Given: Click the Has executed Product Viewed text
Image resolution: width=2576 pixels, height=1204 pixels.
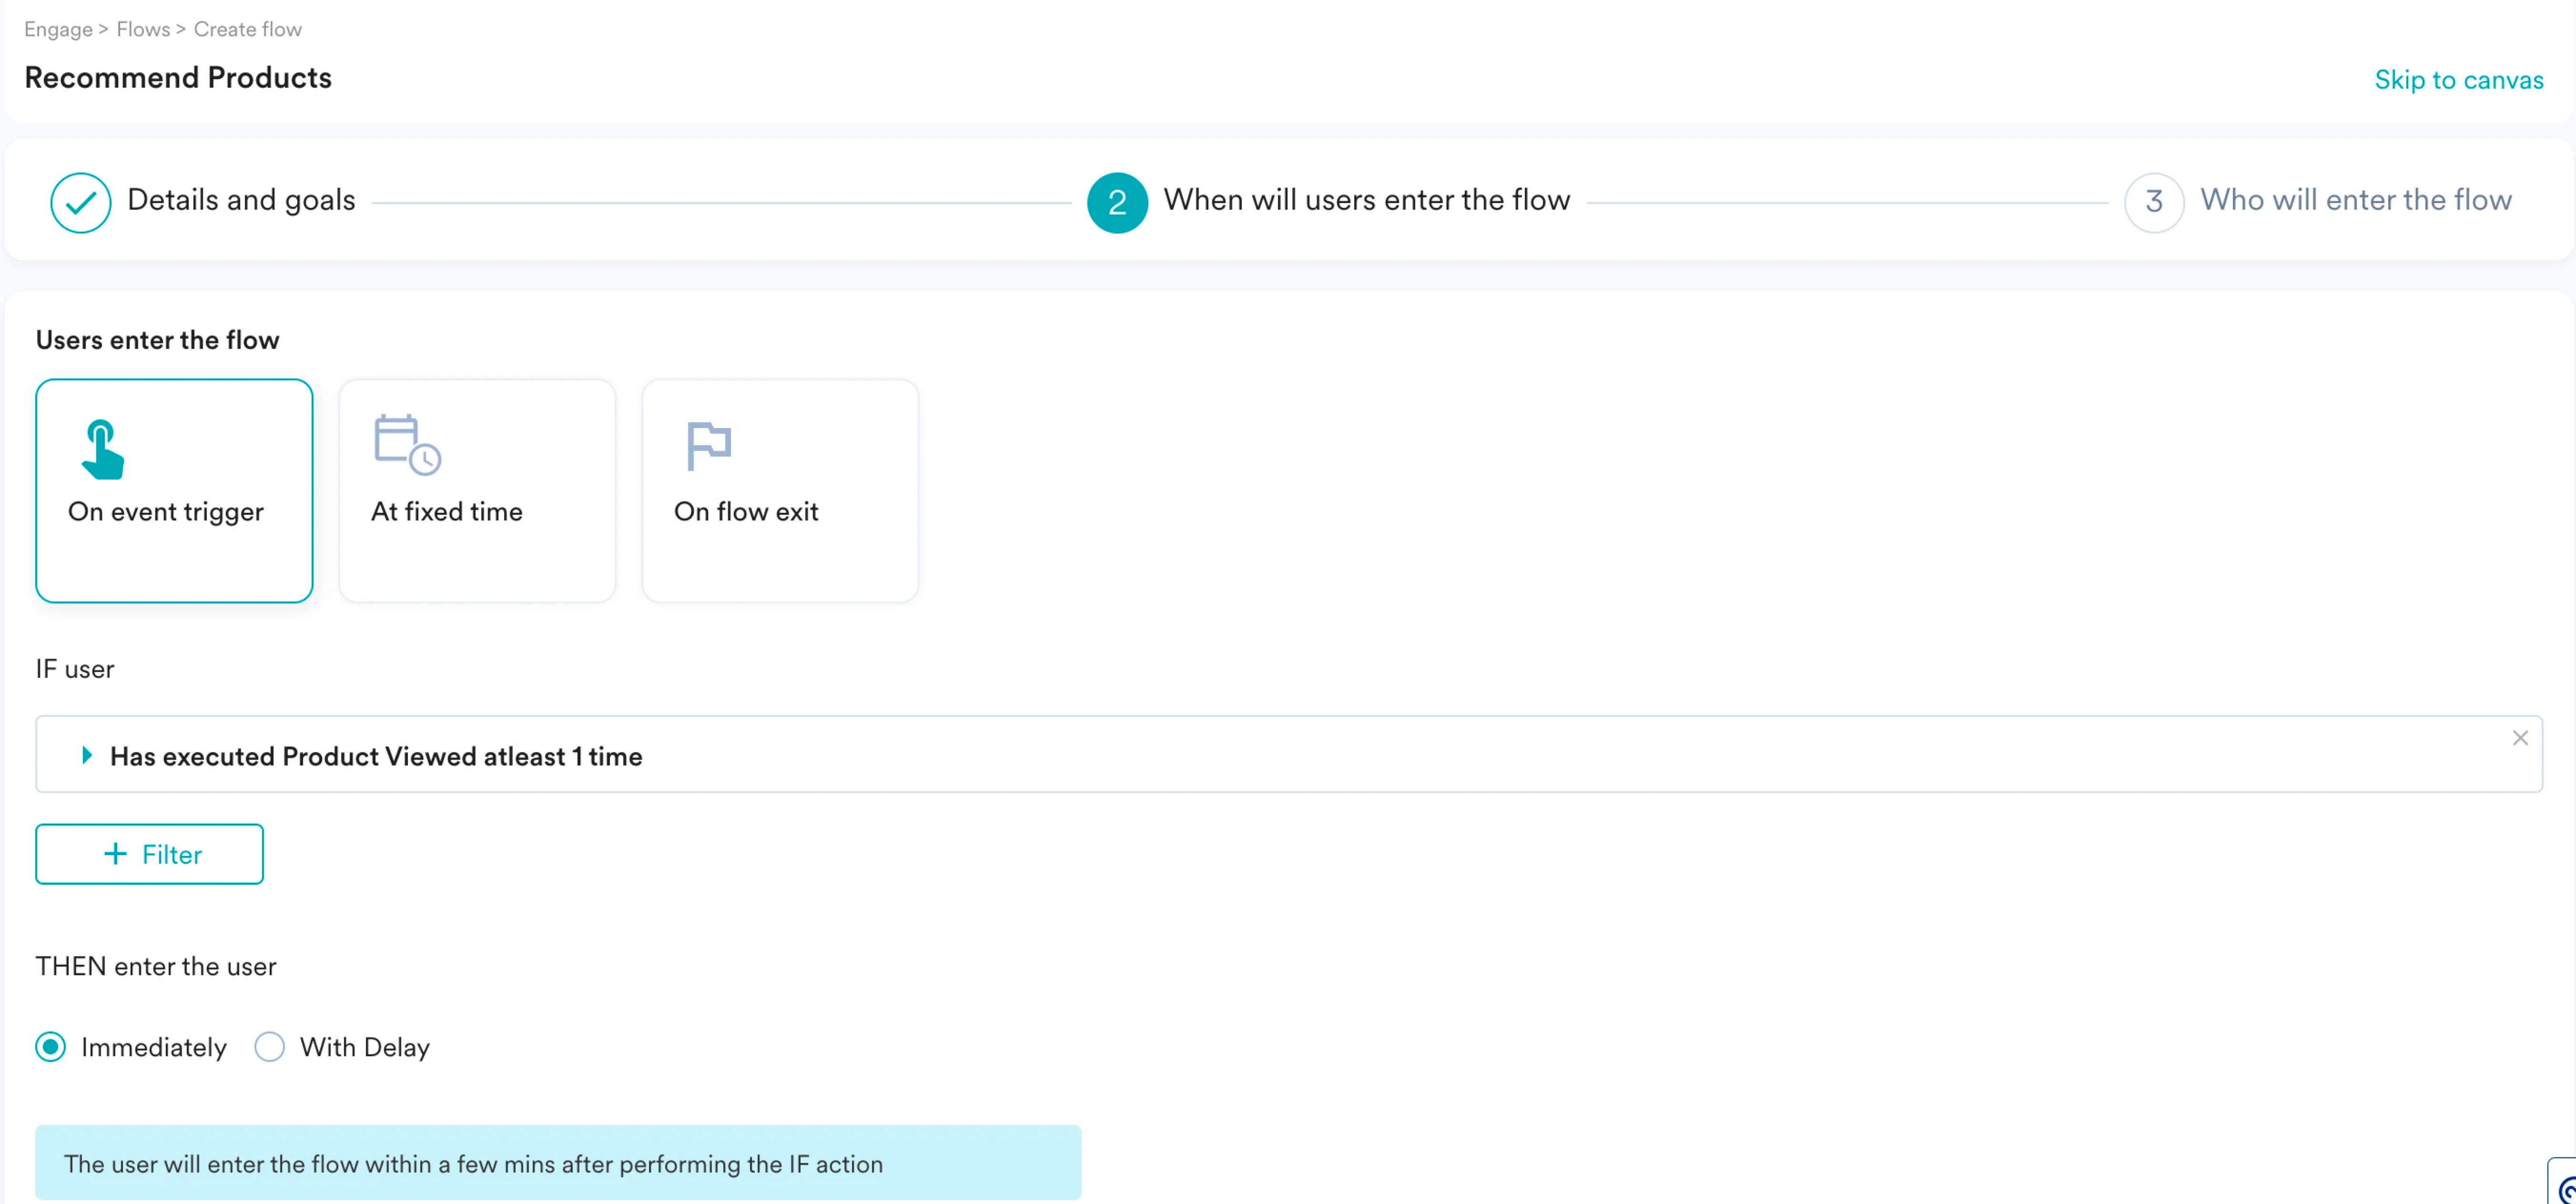Looking at the screenshot, I should pos(376,757).
